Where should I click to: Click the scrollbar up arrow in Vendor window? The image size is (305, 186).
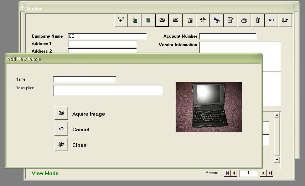point(277,115)
